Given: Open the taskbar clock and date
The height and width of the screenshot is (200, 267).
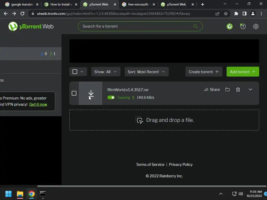Looking at the screenshot, I should [x=254, y=194].
